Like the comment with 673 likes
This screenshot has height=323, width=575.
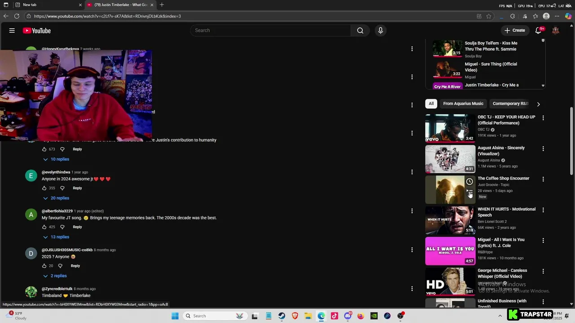point(44,149)
